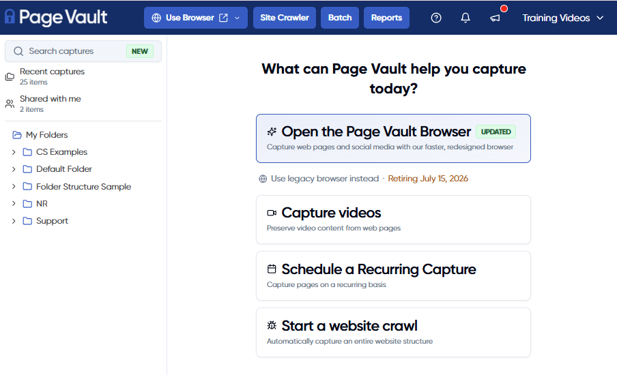This screenshot has width=617, height=375.
Task: Click the 2 items count
Action: click(x=31, y=109)
